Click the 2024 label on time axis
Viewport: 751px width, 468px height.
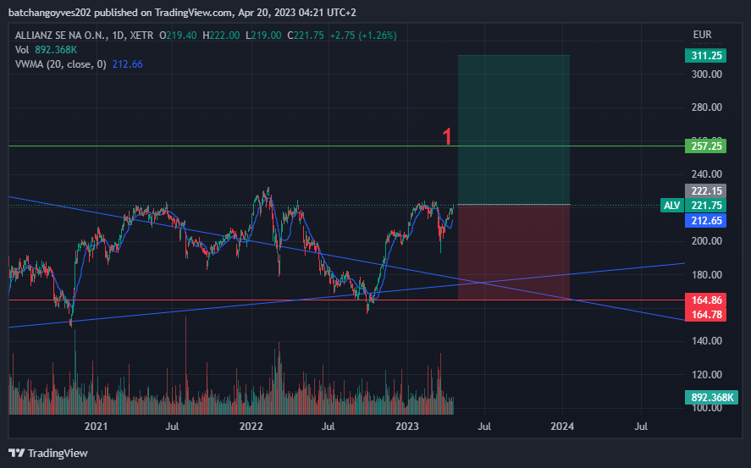562,426
